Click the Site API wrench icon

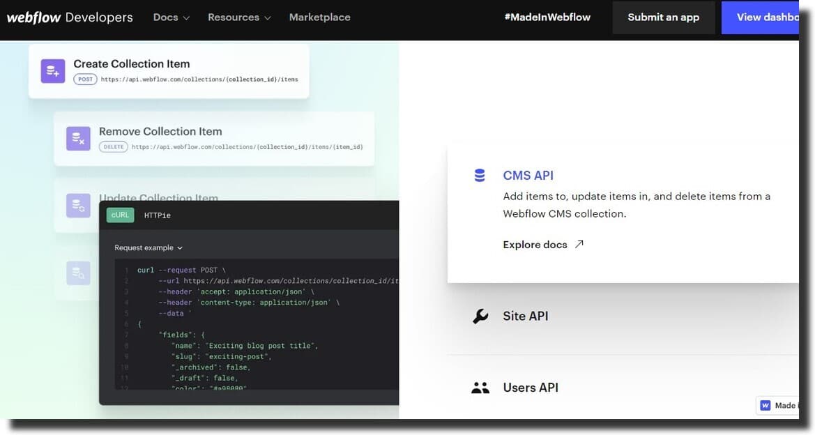(480, 316)
